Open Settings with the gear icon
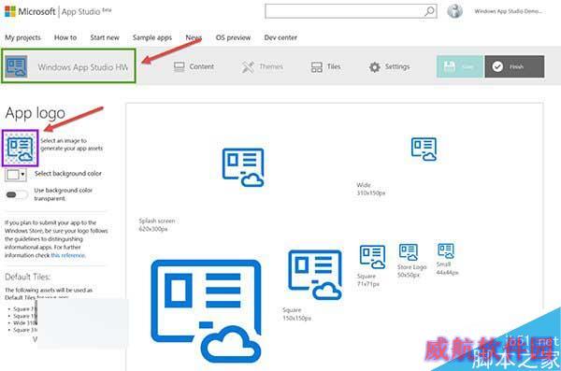This screenshot has width=561, height=371. click(389, 67)
